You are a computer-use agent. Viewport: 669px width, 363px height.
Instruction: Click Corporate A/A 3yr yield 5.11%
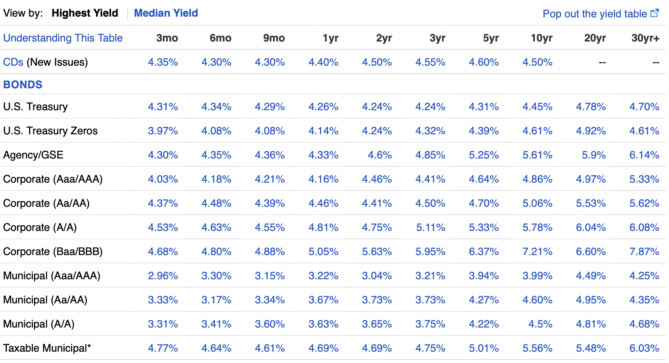point(431,228)
